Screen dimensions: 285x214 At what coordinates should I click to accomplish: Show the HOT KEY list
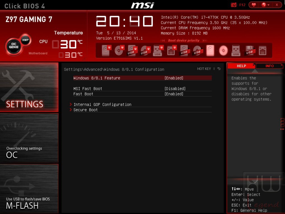[x=204, y=69]
